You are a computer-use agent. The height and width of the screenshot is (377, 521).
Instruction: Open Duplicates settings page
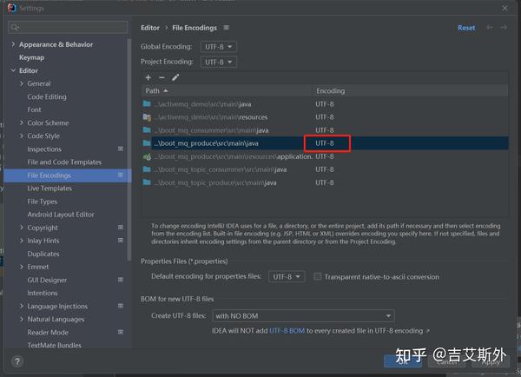[x=43, y=254]
